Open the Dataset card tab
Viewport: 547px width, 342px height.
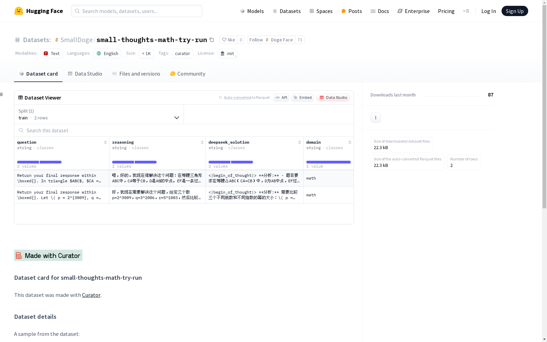coord(38,74)
